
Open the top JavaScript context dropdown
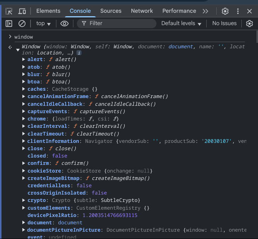click(x=43, y=24)
